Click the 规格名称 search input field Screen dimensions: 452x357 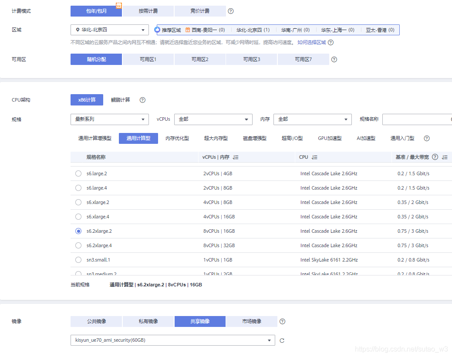(418, 119)
